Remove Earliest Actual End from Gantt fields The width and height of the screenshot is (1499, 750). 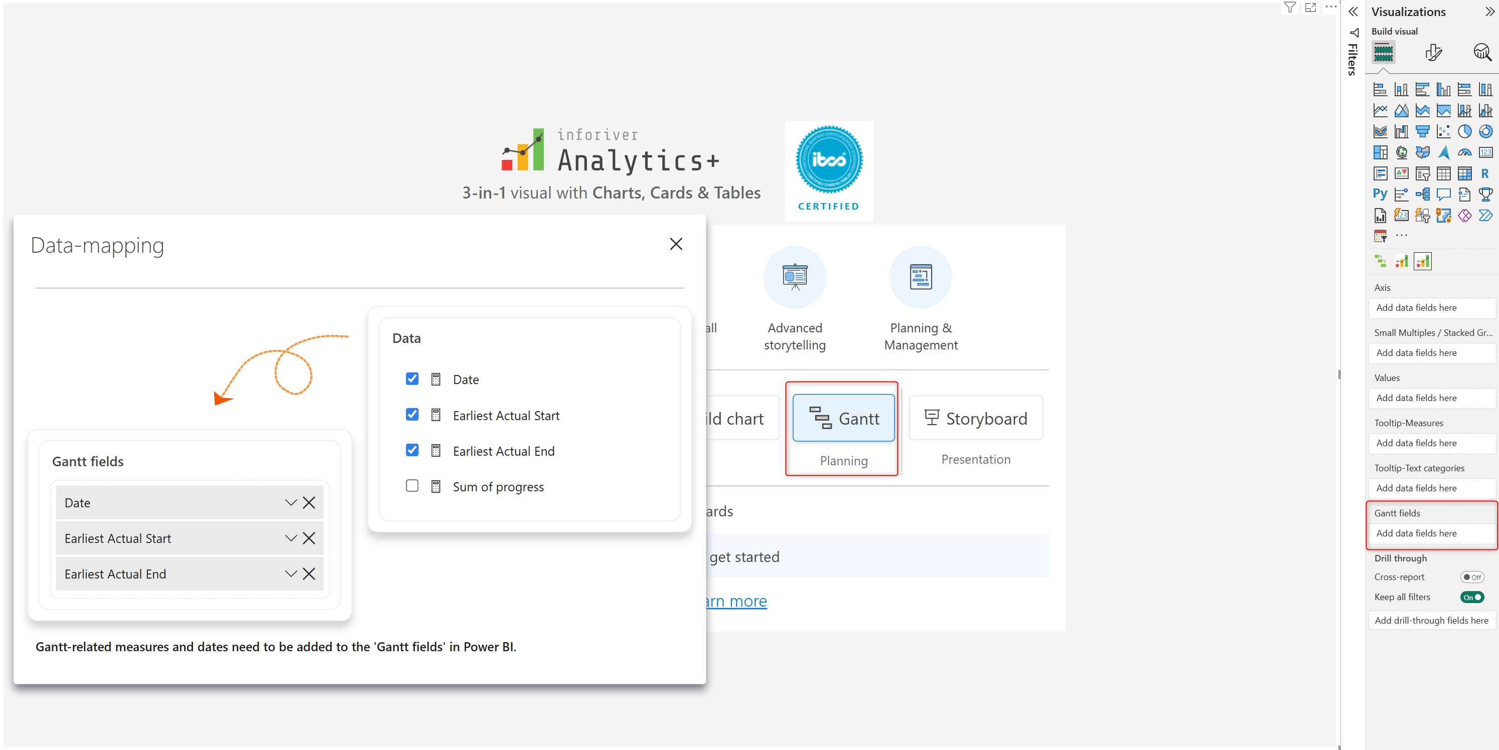(309, 575)
